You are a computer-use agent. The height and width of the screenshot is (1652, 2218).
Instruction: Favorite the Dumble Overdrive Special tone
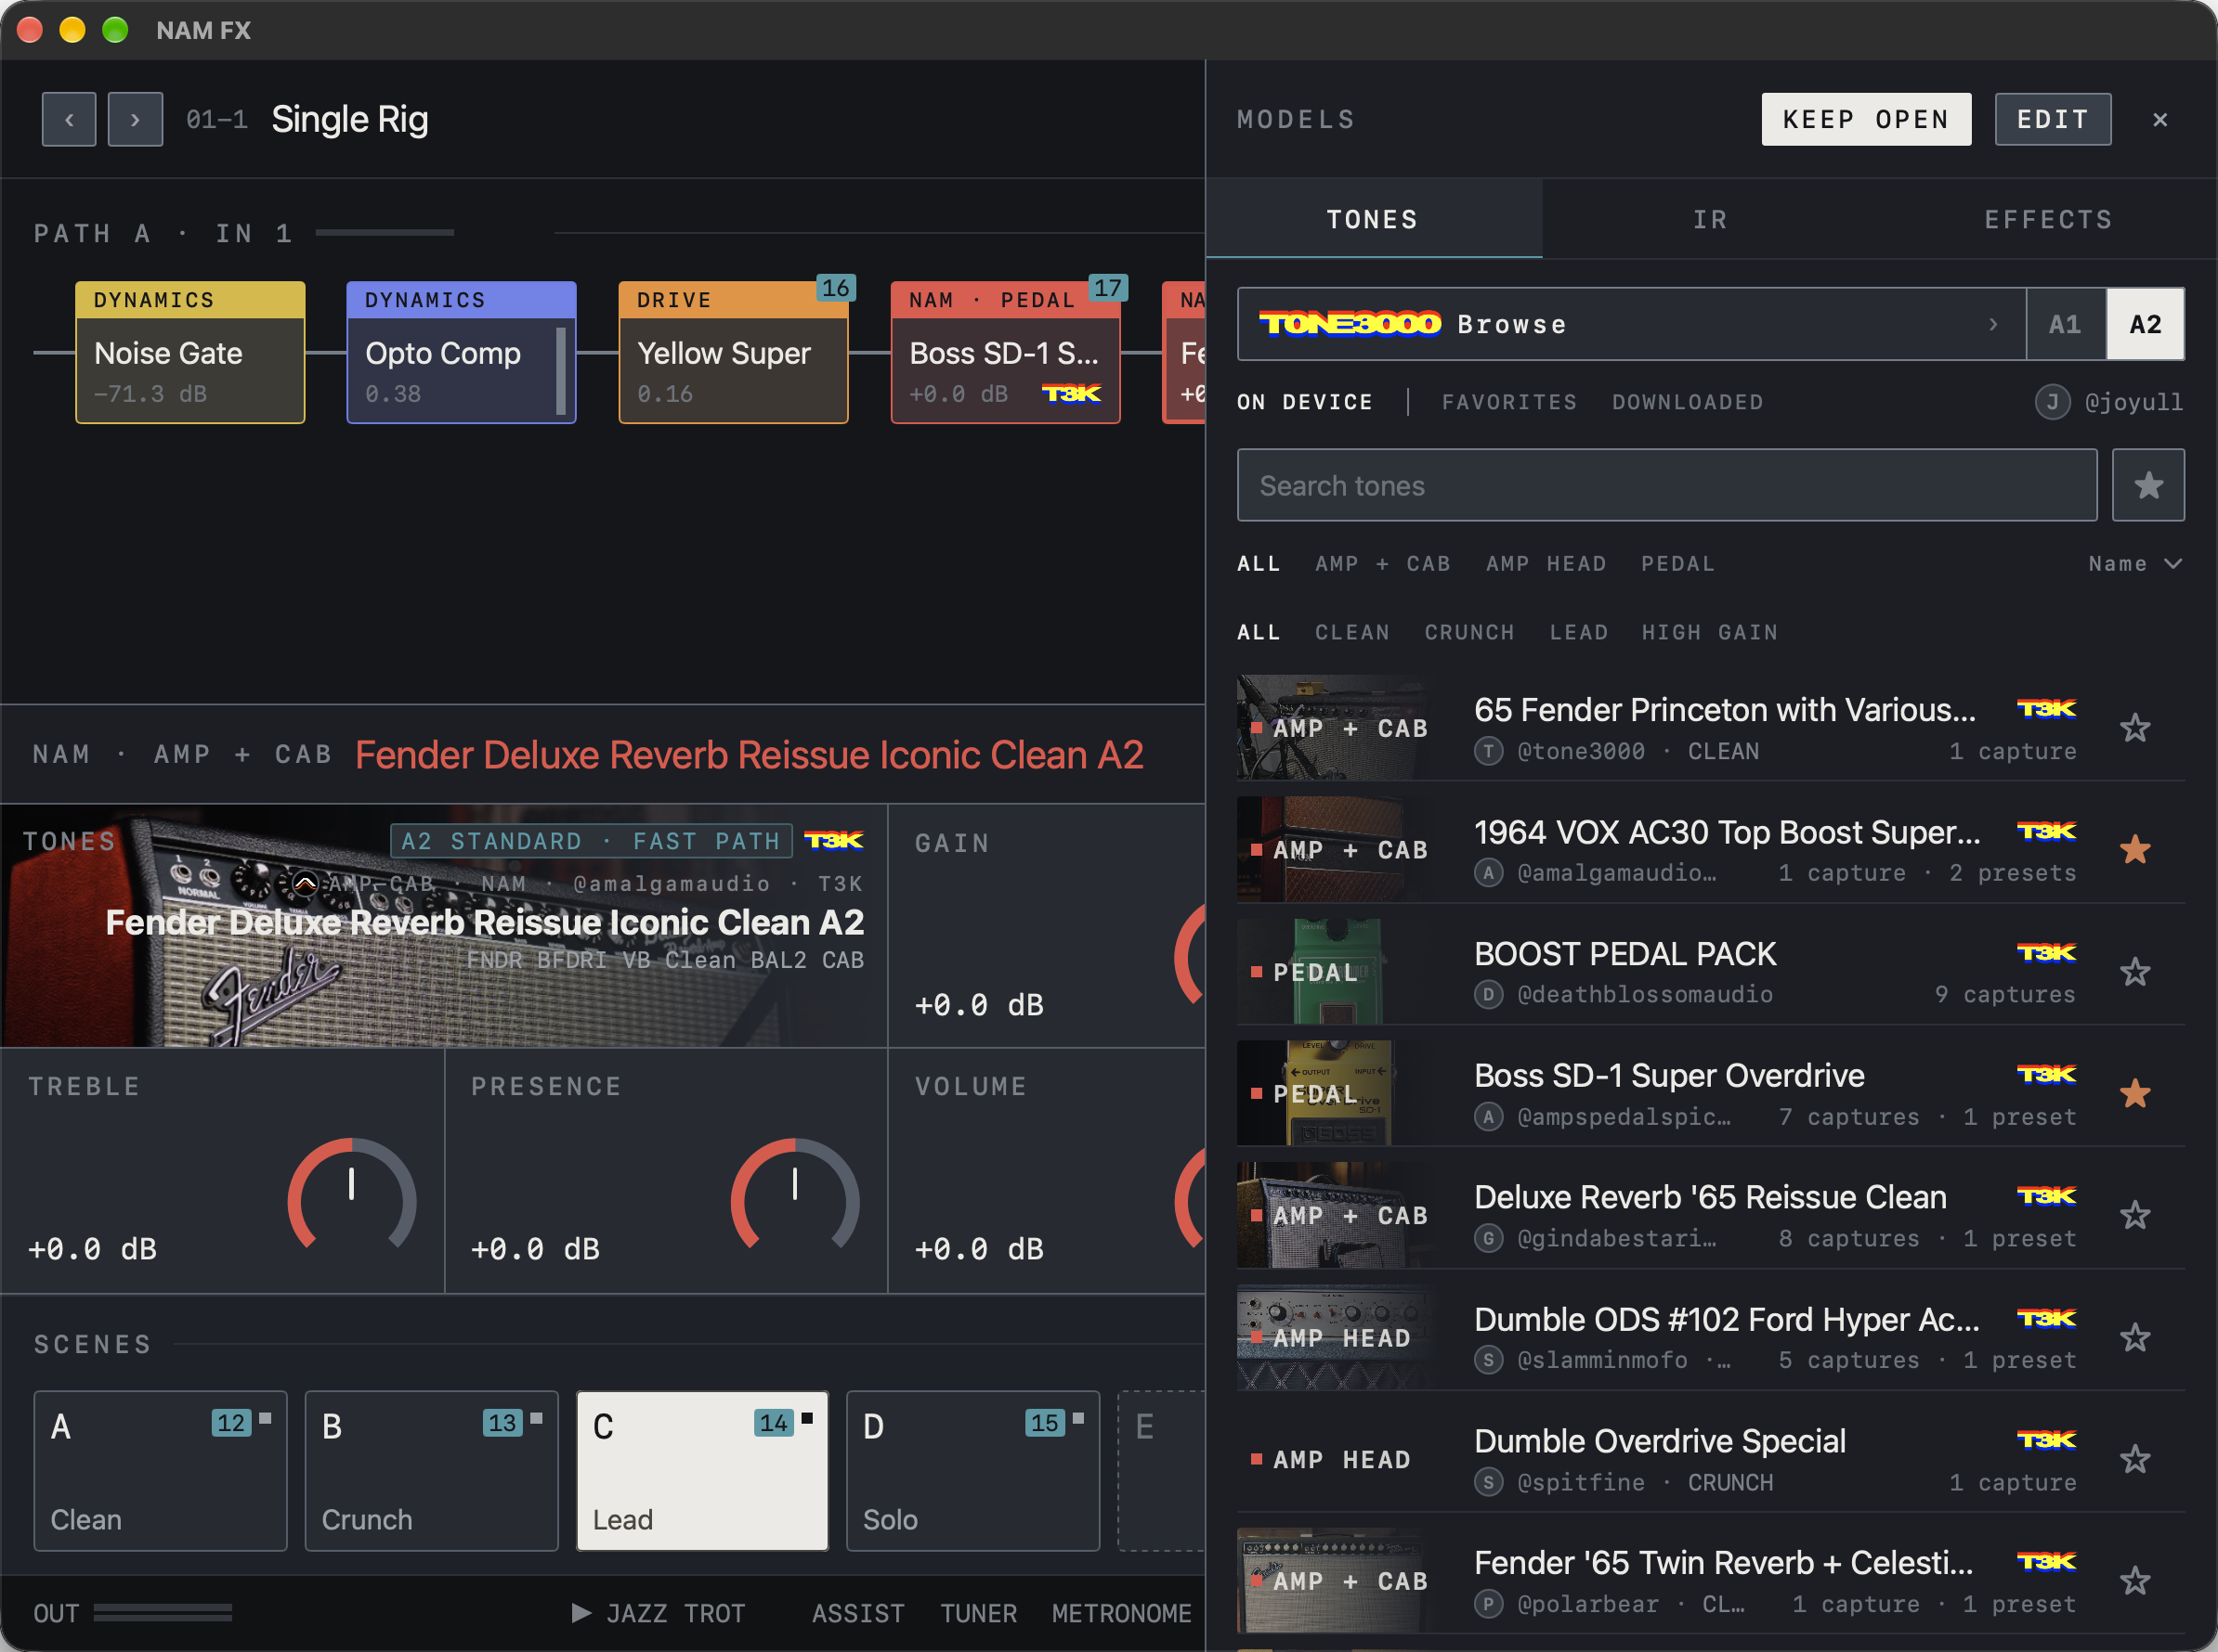(2135, 1460)
